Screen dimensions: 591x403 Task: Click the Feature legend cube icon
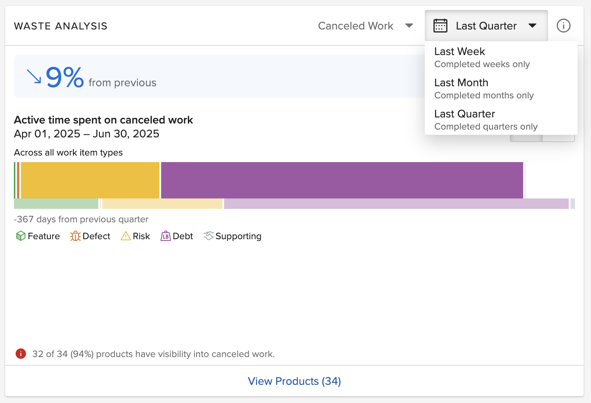[x=20, y=236]
